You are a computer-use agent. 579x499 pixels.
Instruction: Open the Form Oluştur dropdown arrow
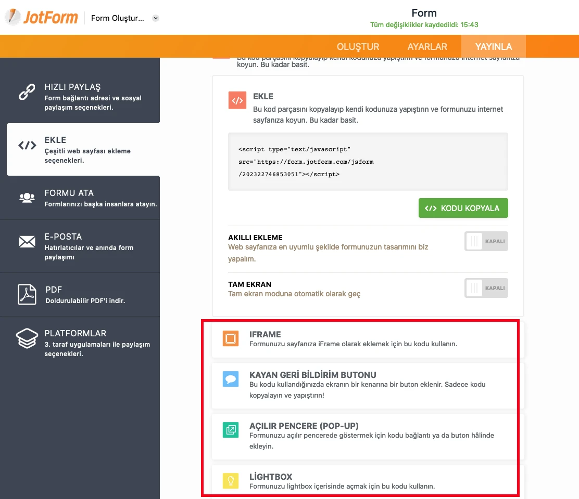pos(155,18)
